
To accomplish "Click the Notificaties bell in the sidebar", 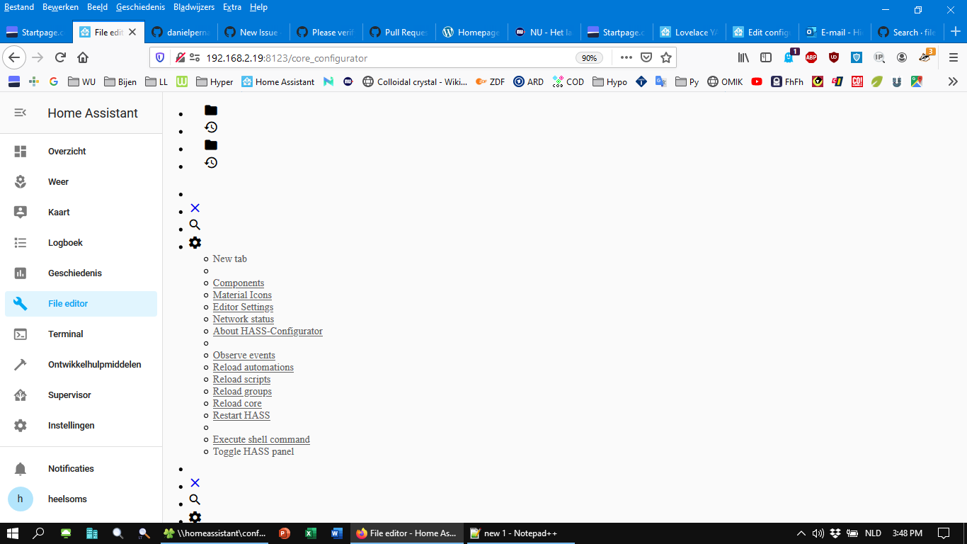I will pos(70,468).
